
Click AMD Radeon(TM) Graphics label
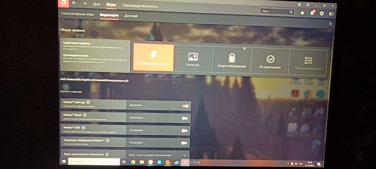pyautogui.click(x=94, y=80)
